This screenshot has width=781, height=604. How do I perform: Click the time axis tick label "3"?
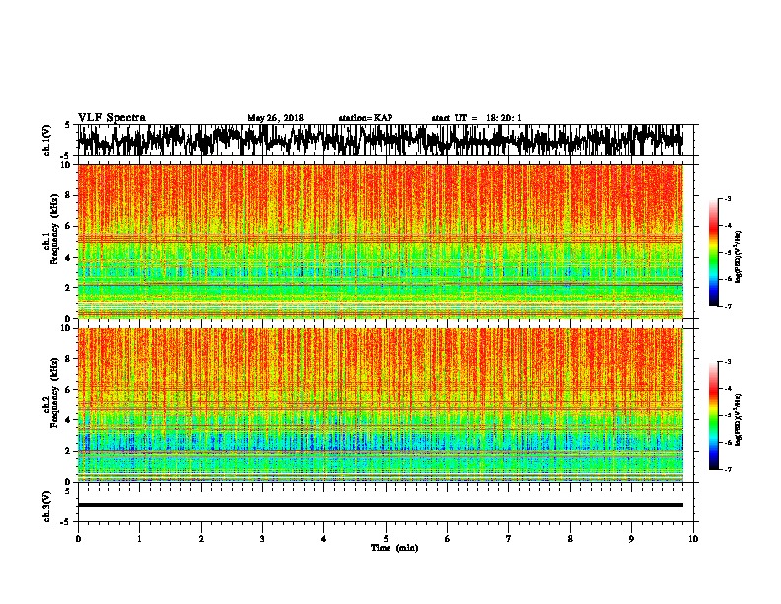(x=262, y=539)
